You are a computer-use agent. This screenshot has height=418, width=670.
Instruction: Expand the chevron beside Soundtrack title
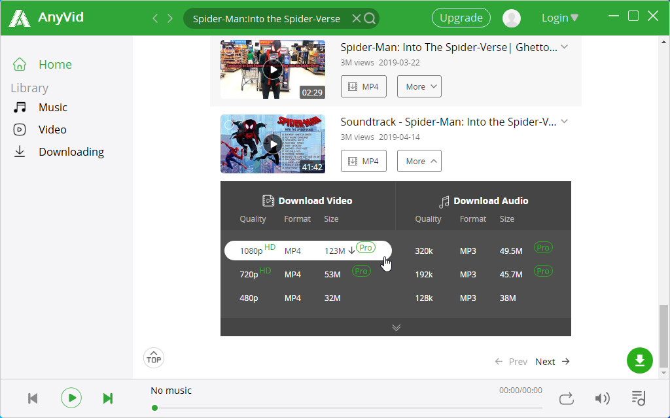[x=565, y=122]
